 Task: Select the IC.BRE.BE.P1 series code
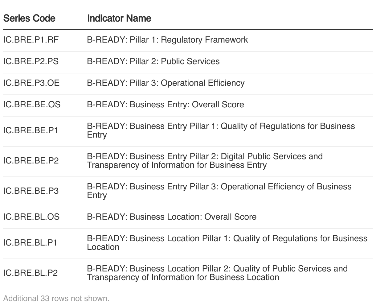31,130
